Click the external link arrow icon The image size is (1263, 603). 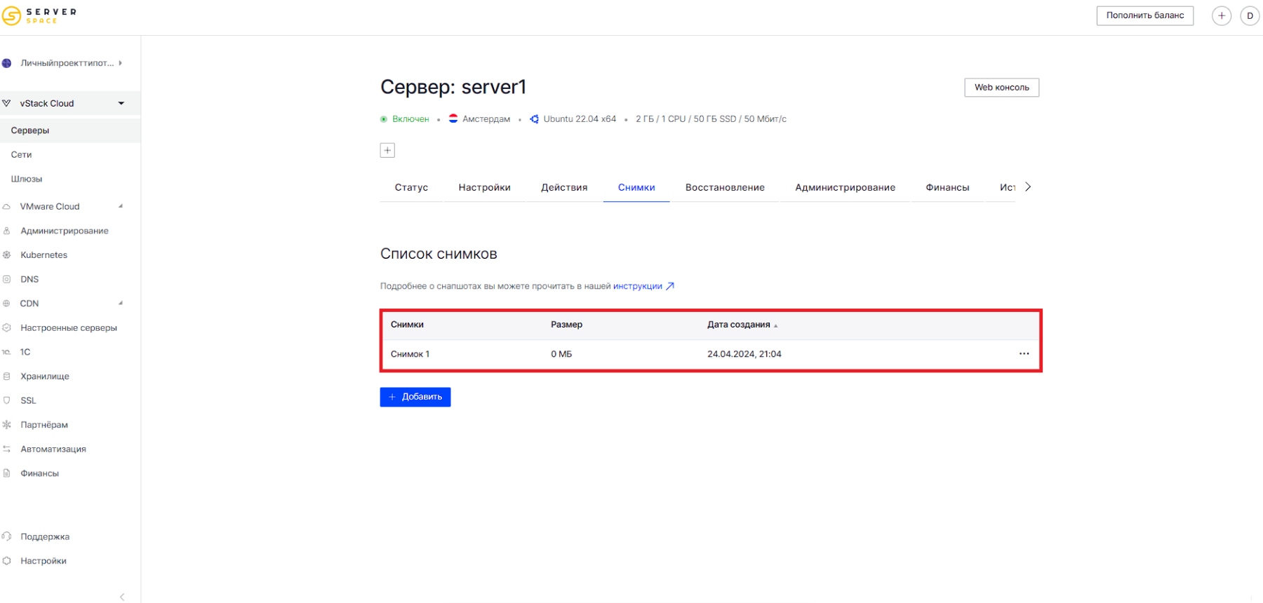pos(670,286)
